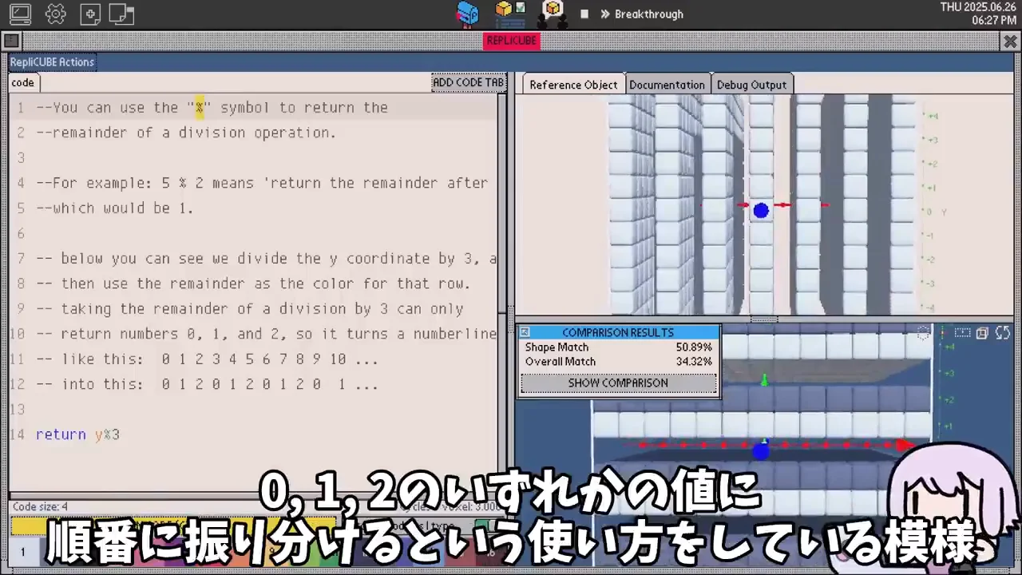
Task: Click the Breakthrough track label
Action: tap(649, 14)
